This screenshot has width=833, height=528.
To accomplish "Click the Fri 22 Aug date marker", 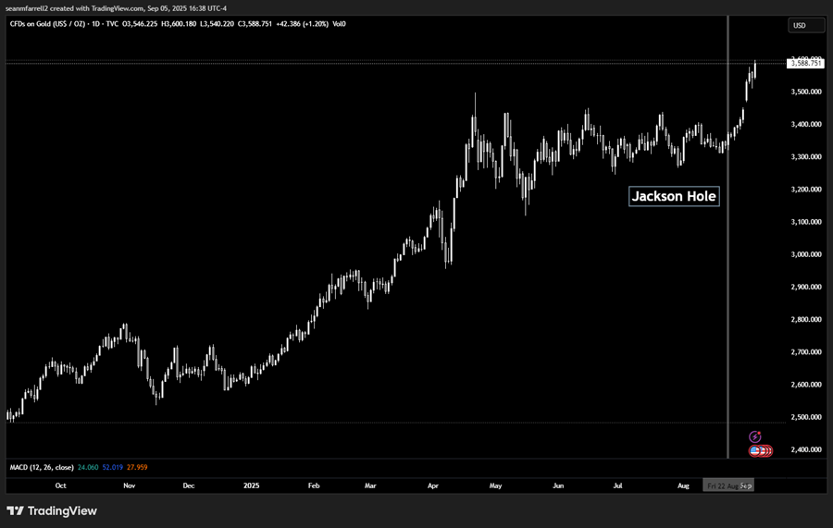I will 720,485.
